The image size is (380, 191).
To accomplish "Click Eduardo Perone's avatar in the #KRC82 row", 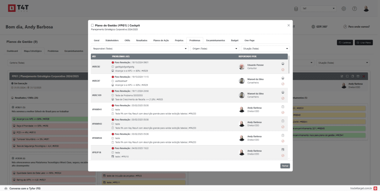I will pos(242,67).
